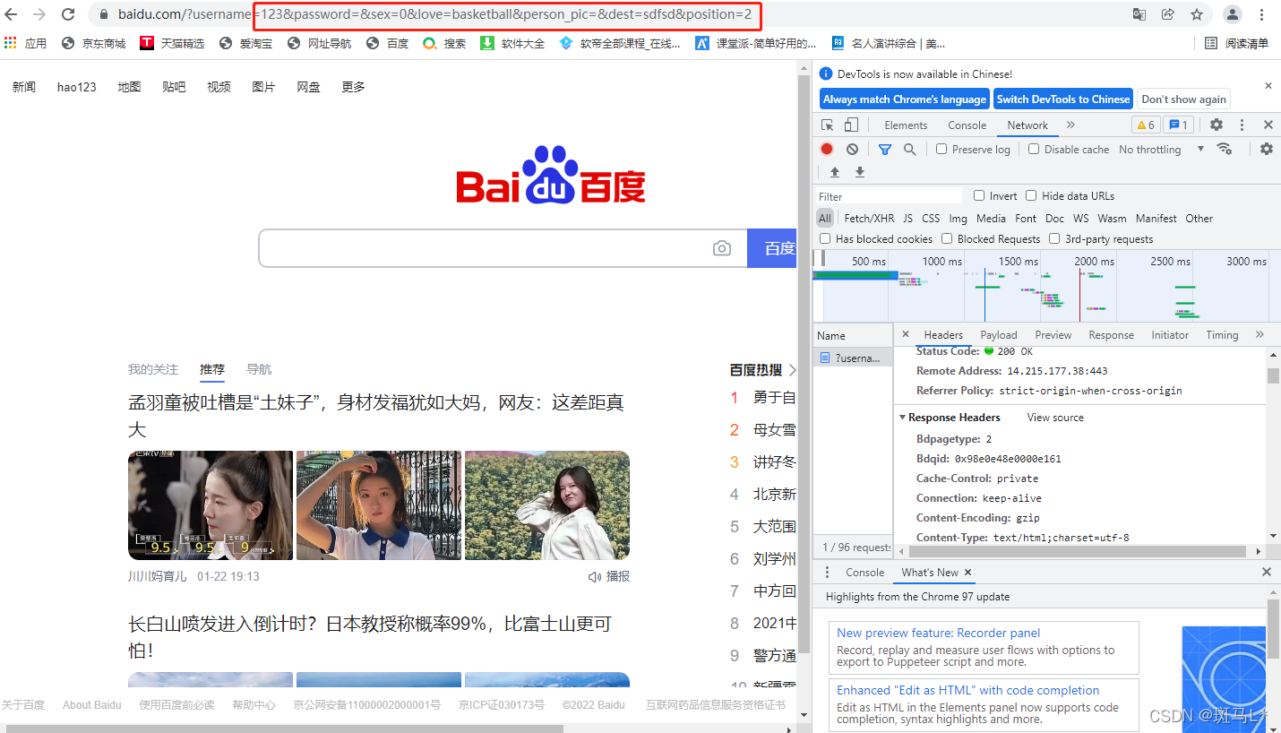
Task: Click the warnings badge showing 6
Action: coord(1145,125)
